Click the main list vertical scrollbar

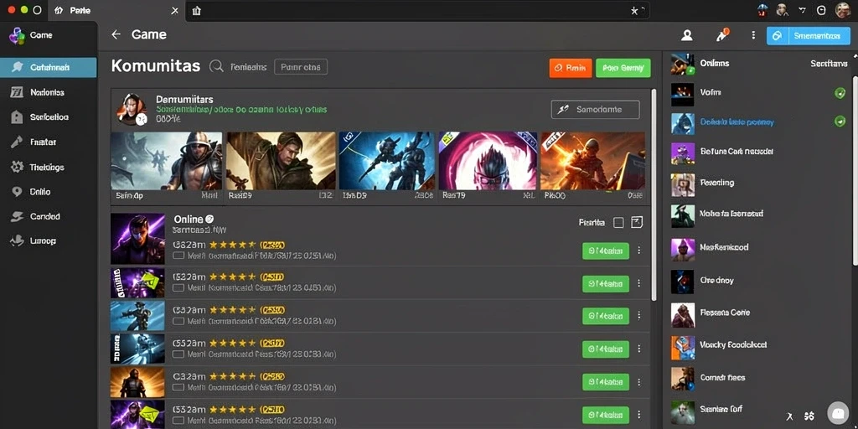[654, 194]
